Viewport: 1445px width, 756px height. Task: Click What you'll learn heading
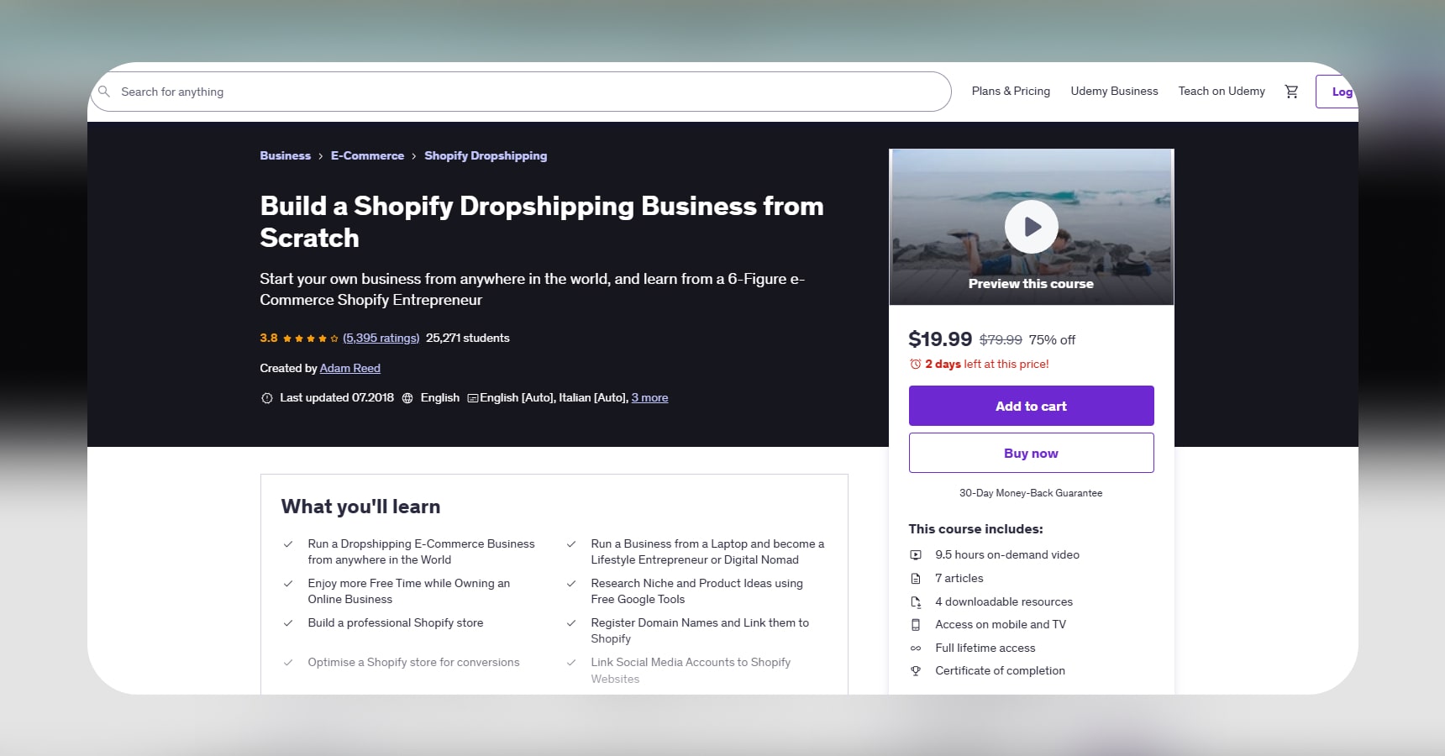pyautogui.click(x=360, y=507)
